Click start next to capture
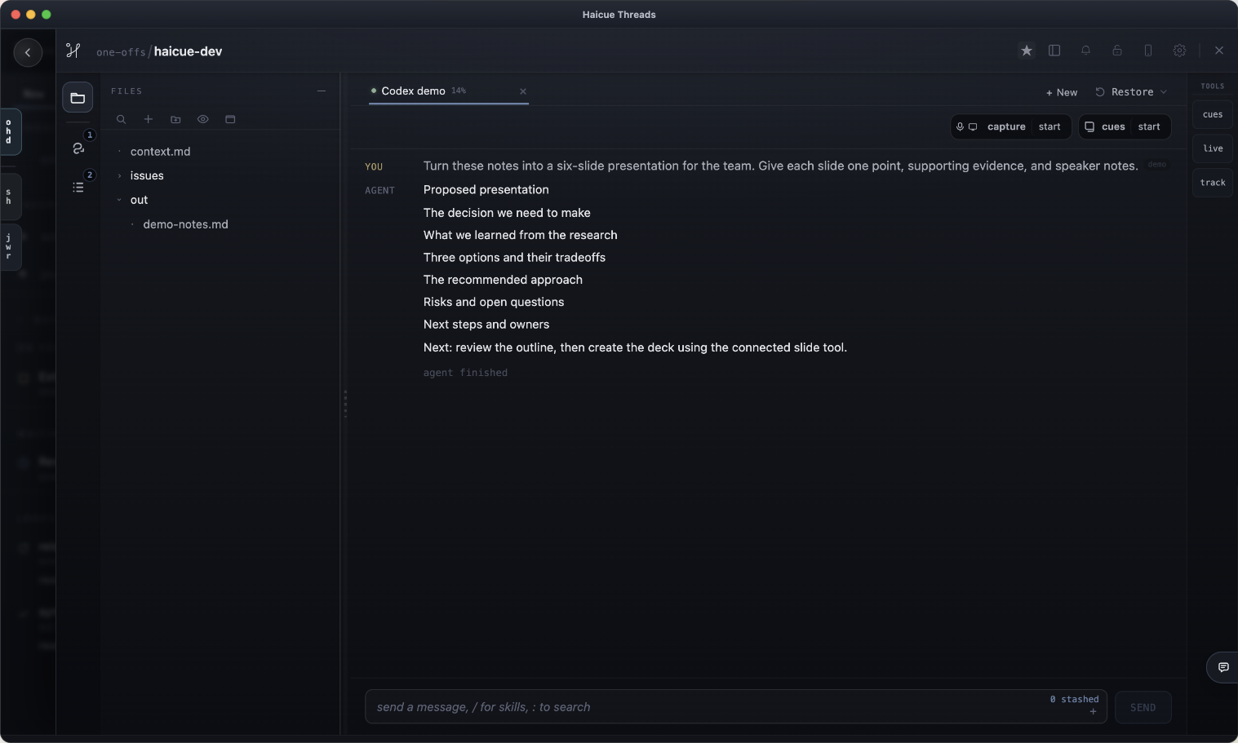1238x743 pixels. (1049, 126)
